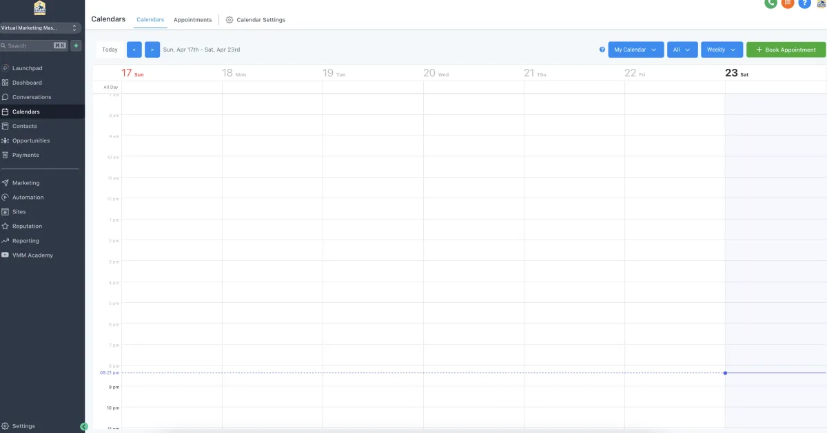Open Dashboard label in sidebar menu
This screenshot has width=827, height=433.
point(27,83)
